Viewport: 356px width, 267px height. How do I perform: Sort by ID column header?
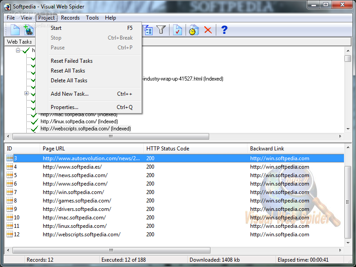22,149
